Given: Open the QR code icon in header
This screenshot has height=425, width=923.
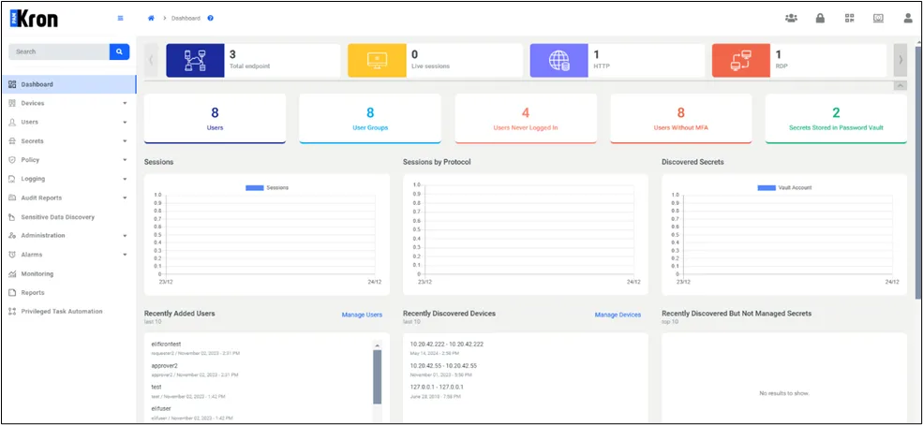Looking at the screenshot, I should pyautogui.click(x=849, y=18).
